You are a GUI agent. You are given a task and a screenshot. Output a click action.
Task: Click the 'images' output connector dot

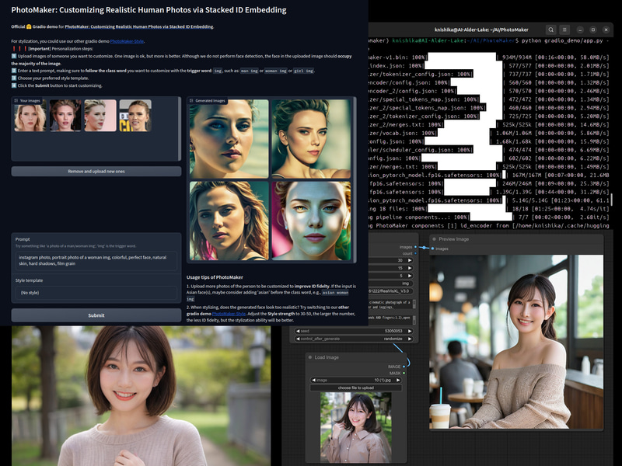[x=415, y=247]
